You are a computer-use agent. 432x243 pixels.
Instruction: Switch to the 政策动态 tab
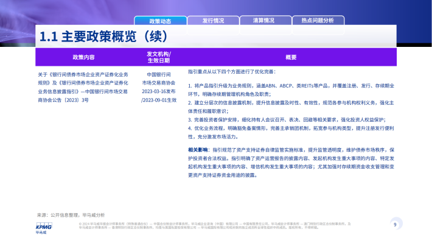(161, 21)
